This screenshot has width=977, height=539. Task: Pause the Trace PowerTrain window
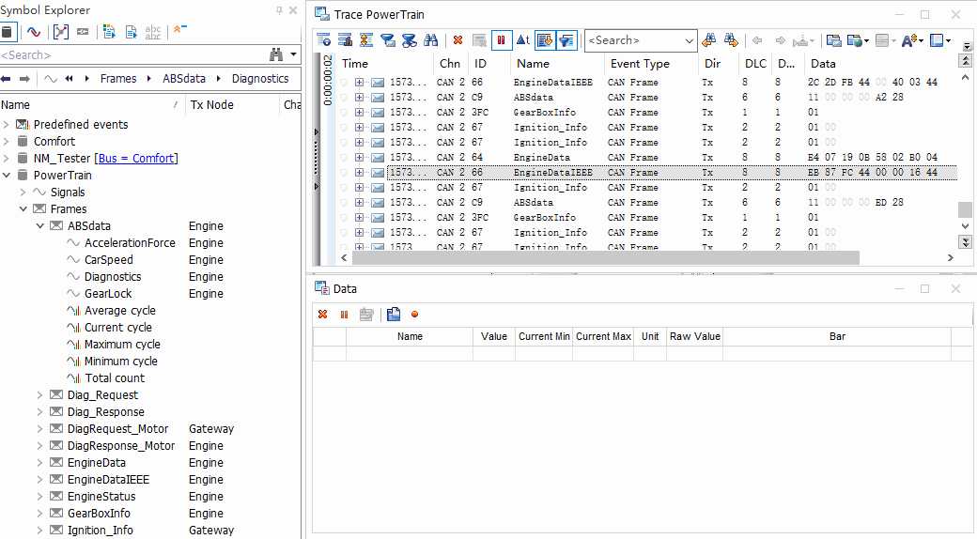501,40
